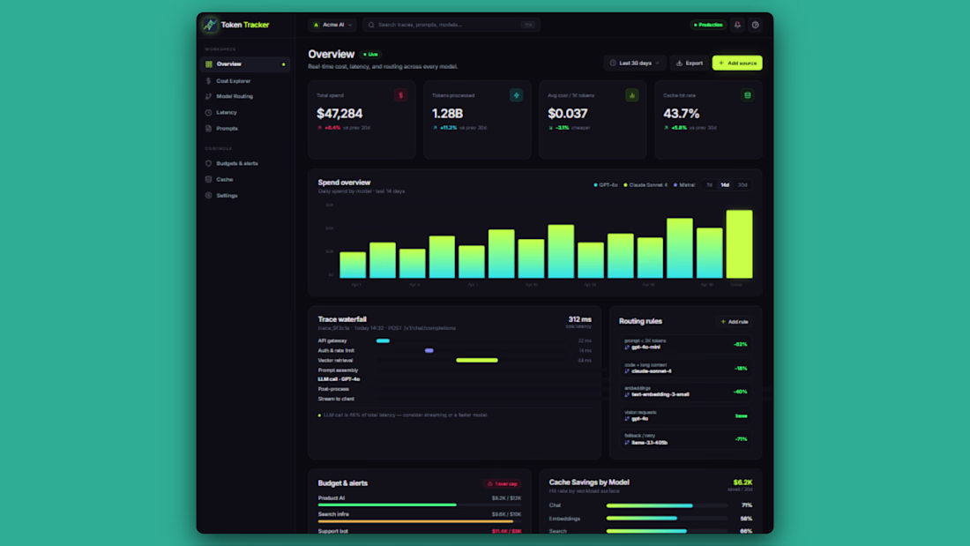Click the Add source button
The height and width of the screenshot is (546, 970).
pyautogui.click(x=737, y=63)
